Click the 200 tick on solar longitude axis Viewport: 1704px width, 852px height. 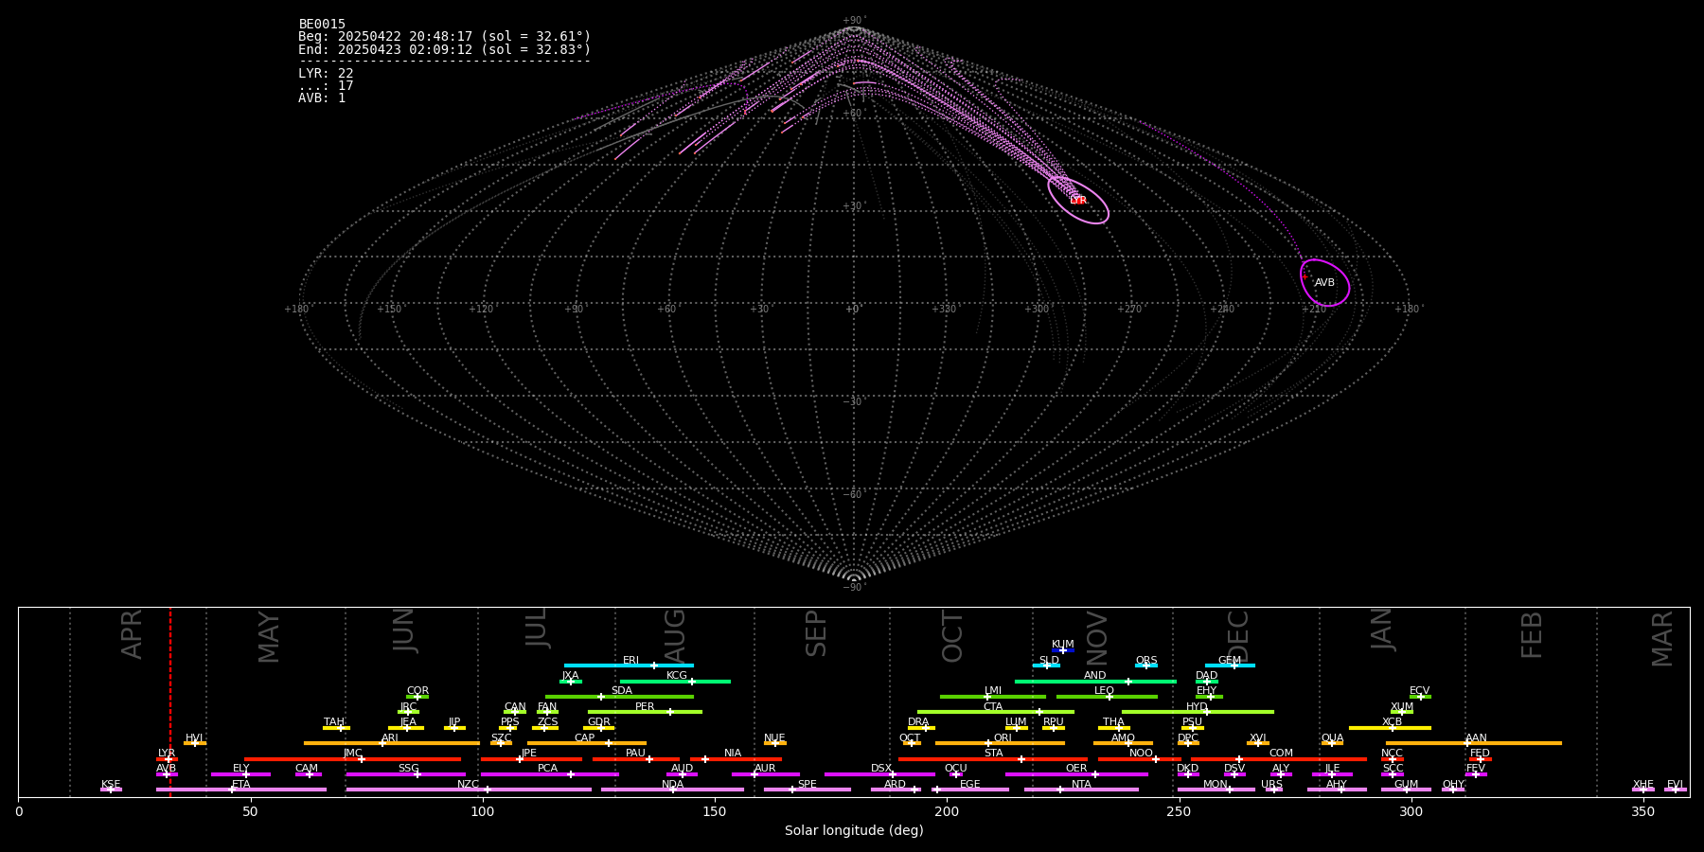(947, 811)
